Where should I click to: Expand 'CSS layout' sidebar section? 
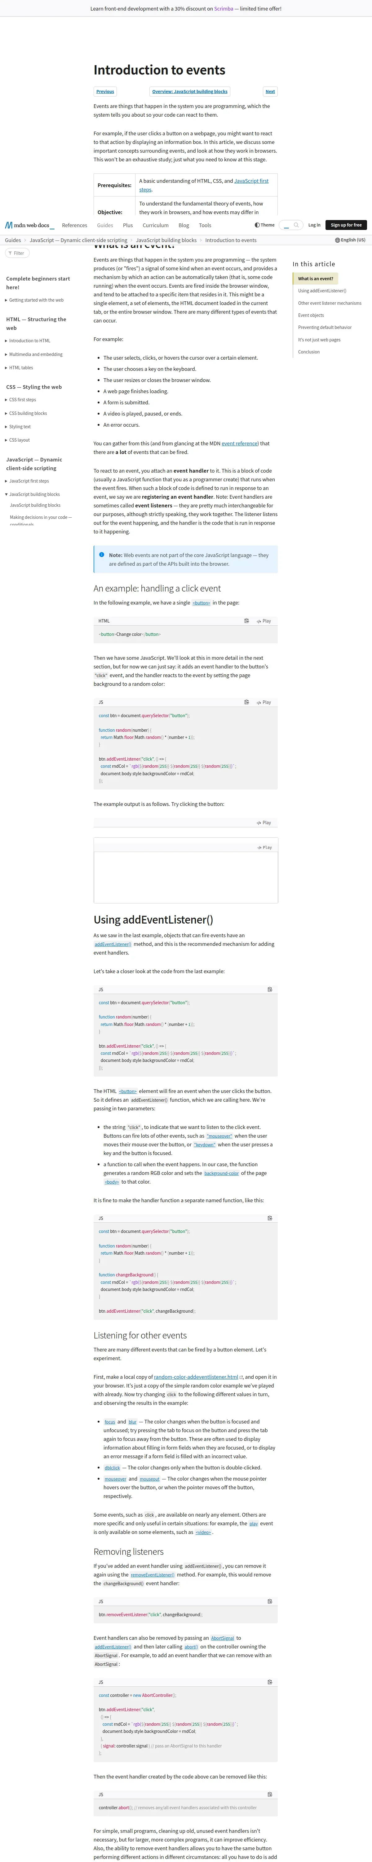18,440
